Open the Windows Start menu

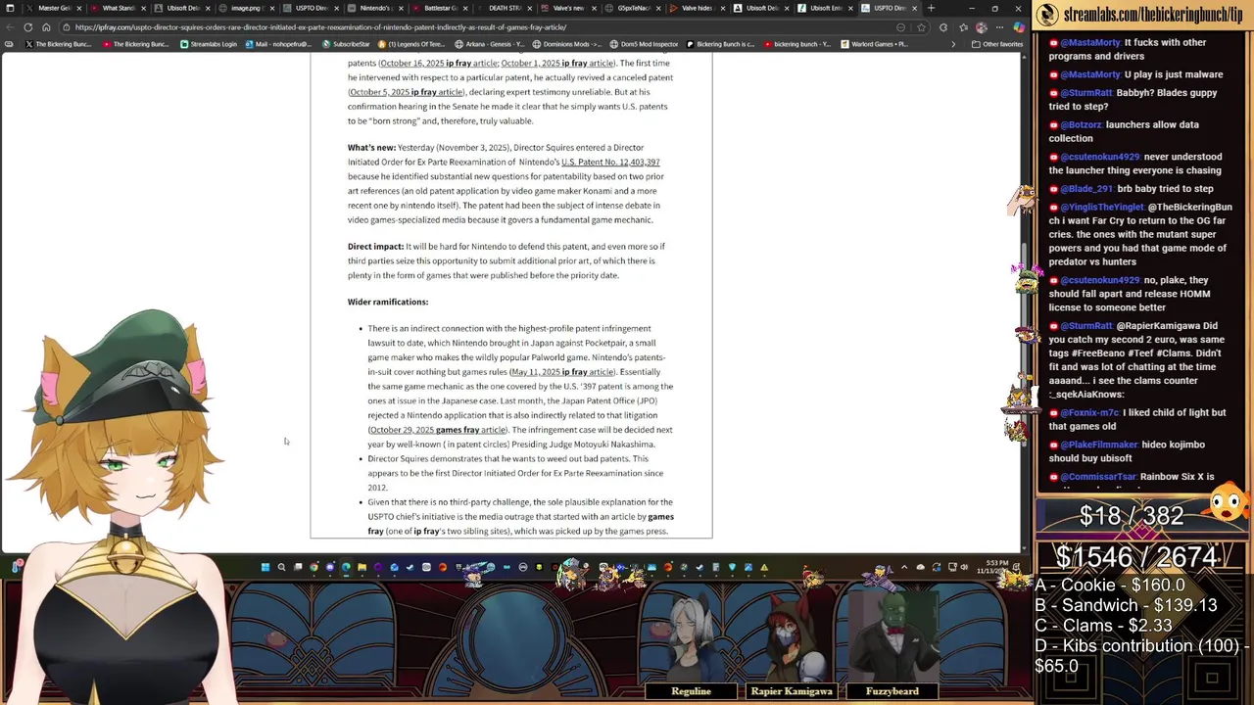[x=265, y=567]
